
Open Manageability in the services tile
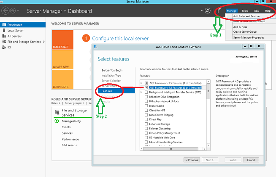(71, 121)
